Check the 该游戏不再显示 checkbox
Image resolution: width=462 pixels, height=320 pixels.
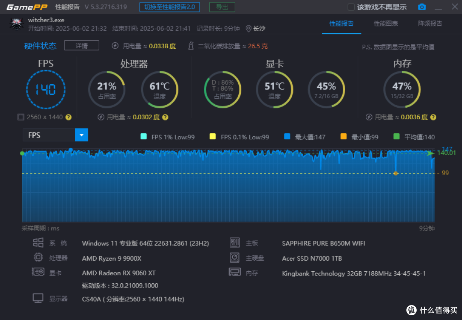click(351, 7)
